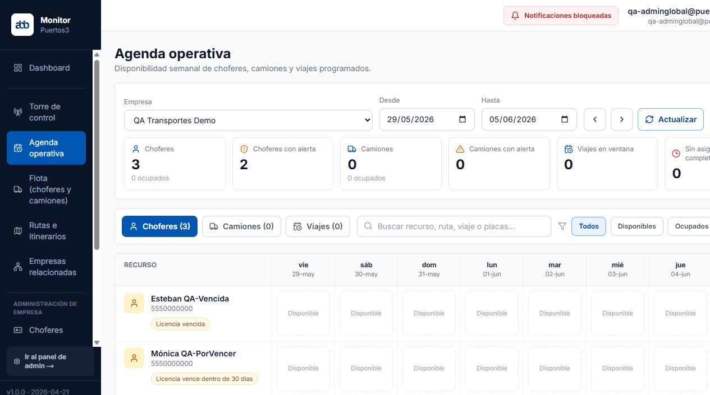Go to previous week with left chevron
This screenshot has height=395, width=710.
pyautogui.click(x=595, y=119)
